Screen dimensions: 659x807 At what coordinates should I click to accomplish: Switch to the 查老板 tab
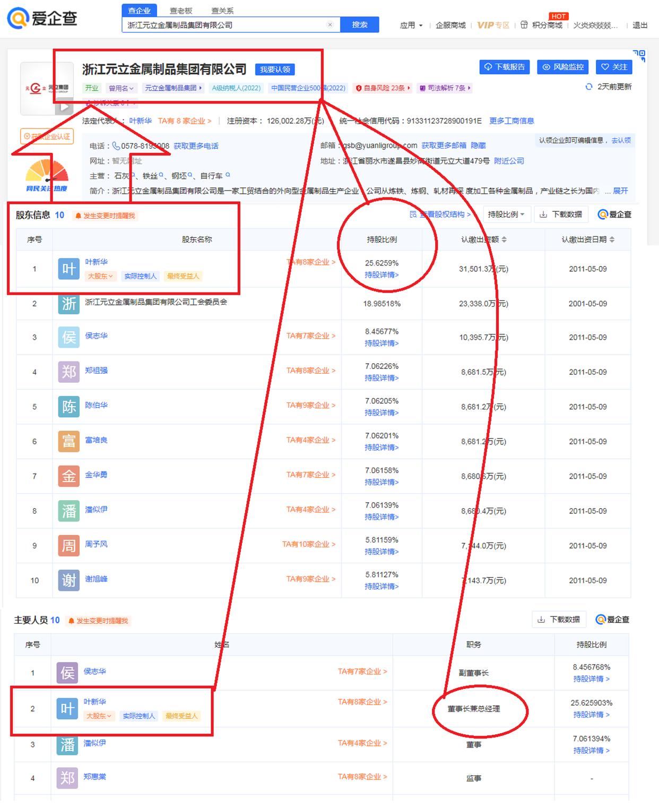pyautogui.click(x=181, y=10)
